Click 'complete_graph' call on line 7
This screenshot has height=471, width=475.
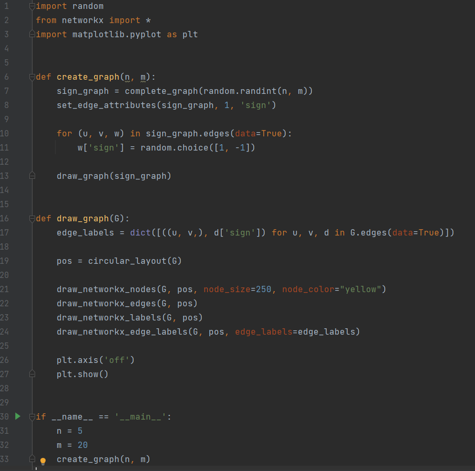coord(161,91)
